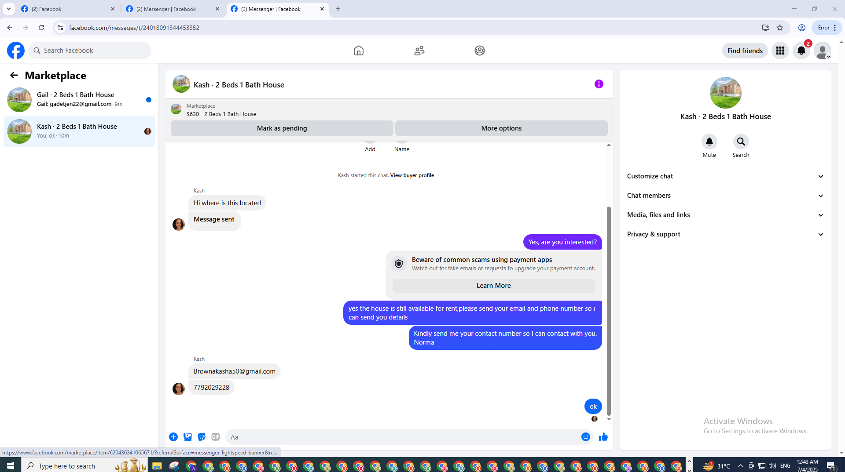Click More options button
The image size is (845, 472).
pos(501,128)
